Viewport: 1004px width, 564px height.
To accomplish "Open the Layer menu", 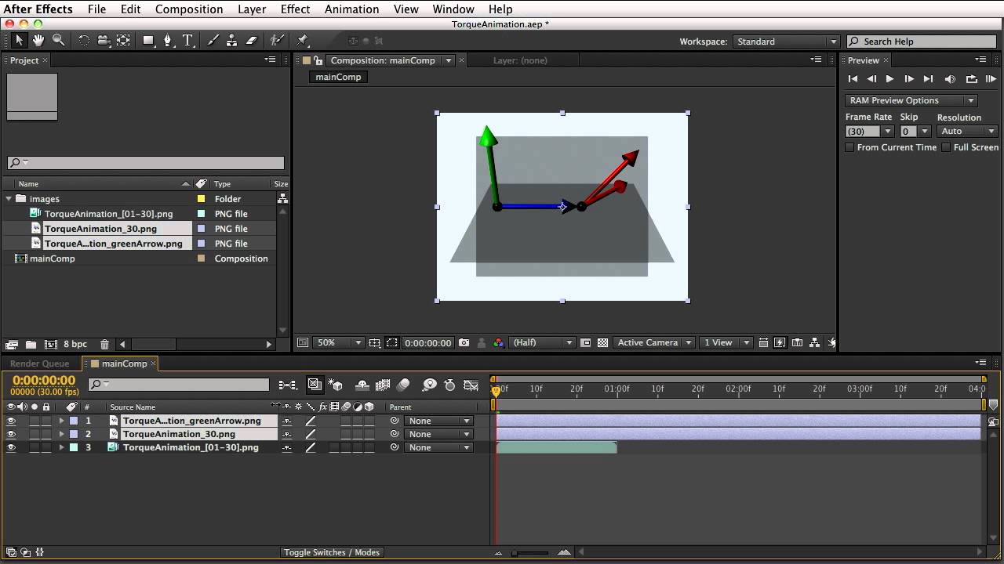I will [252, 9].
